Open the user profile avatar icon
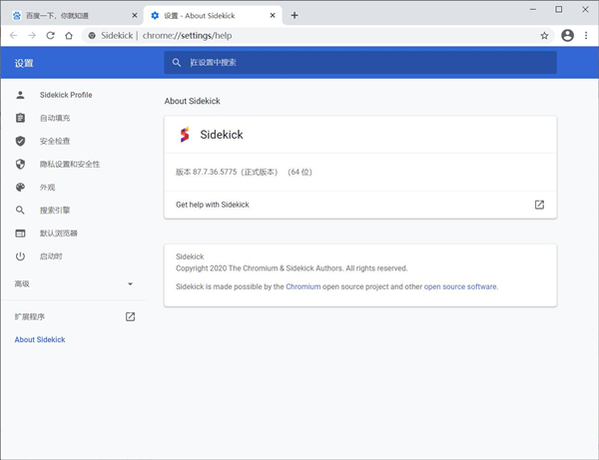The image size is (599, 460). 567,35
